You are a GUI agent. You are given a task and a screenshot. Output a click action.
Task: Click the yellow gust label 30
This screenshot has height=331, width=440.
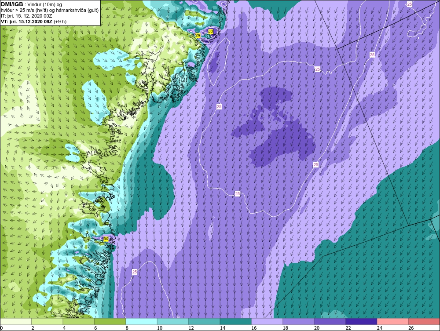(106, 239)
